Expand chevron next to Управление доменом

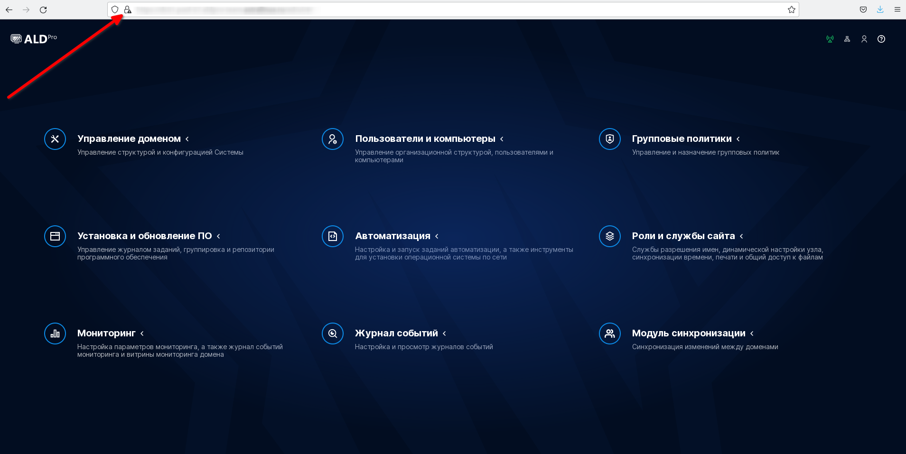coord(187,139)
